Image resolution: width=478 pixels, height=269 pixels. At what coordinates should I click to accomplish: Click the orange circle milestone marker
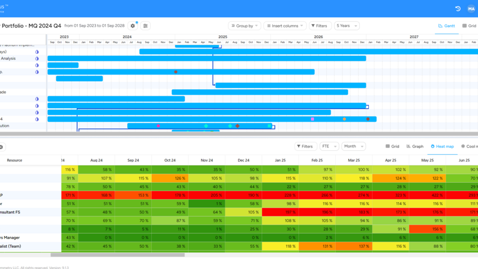344,119
